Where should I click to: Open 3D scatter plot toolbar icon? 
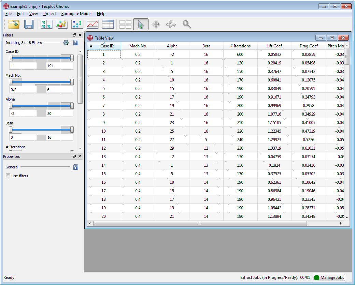(61, 24)
